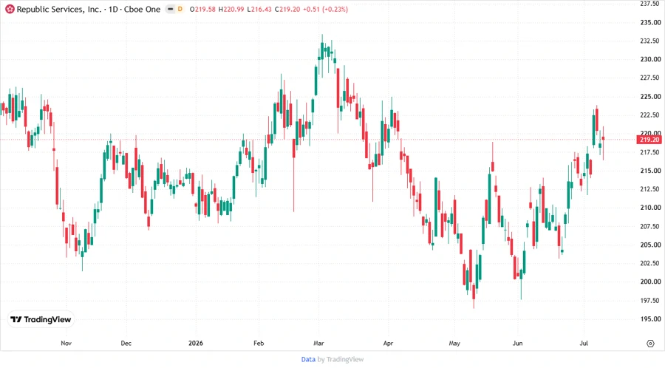Click the Mar time axis label
The width and height of the screenshot is (665, 368).
(x=318, y=344)
